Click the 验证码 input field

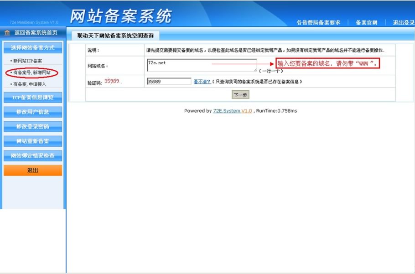pos(169,82)
